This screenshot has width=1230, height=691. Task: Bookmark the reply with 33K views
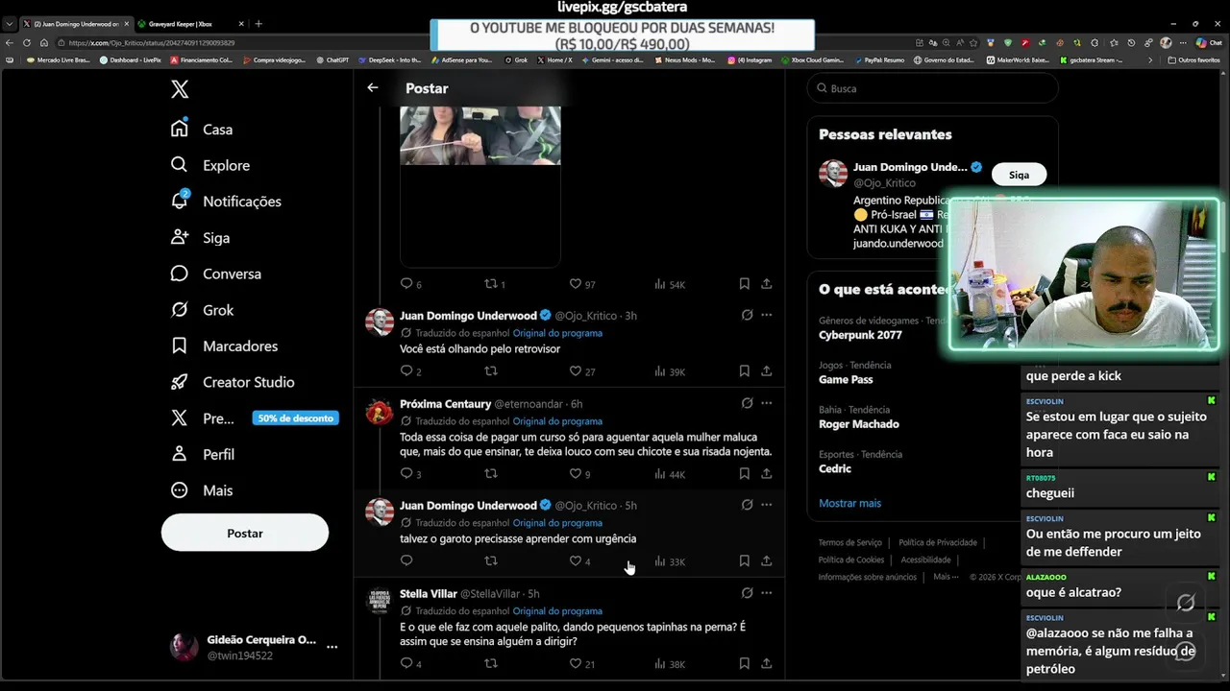(x=744, y=561)
